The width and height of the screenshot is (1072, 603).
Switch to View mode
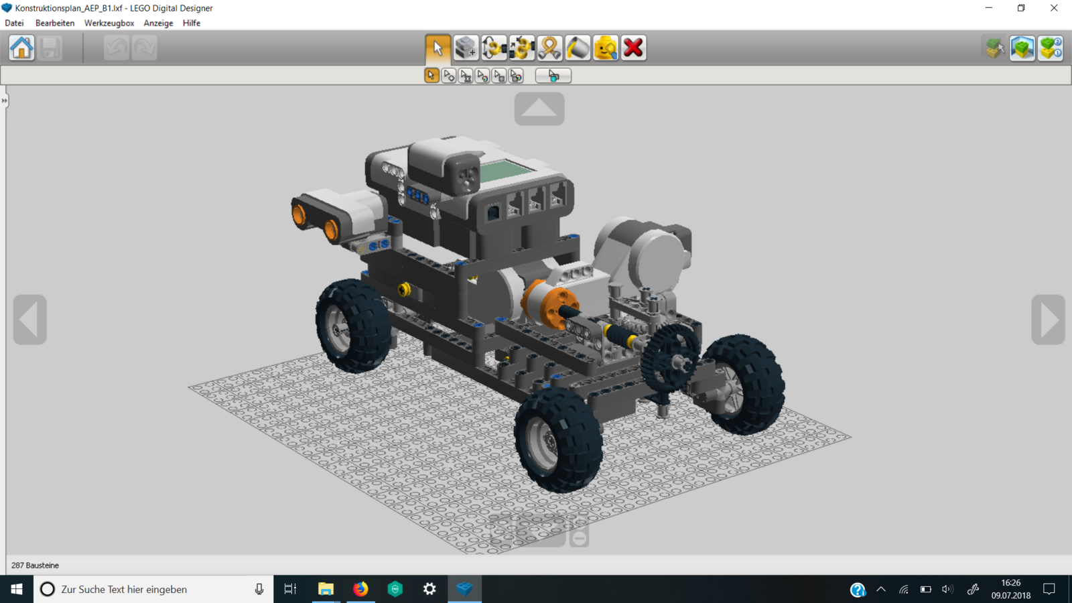1022,48
